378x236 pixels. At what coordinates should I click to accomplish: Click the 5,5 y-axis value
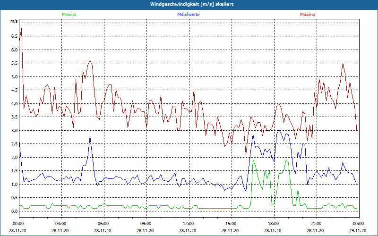point(14,63)
